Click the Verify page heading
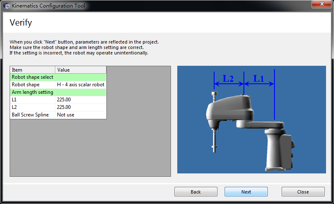Image resolution: width=334 pixels, height=204 pixels. (21, 23)
